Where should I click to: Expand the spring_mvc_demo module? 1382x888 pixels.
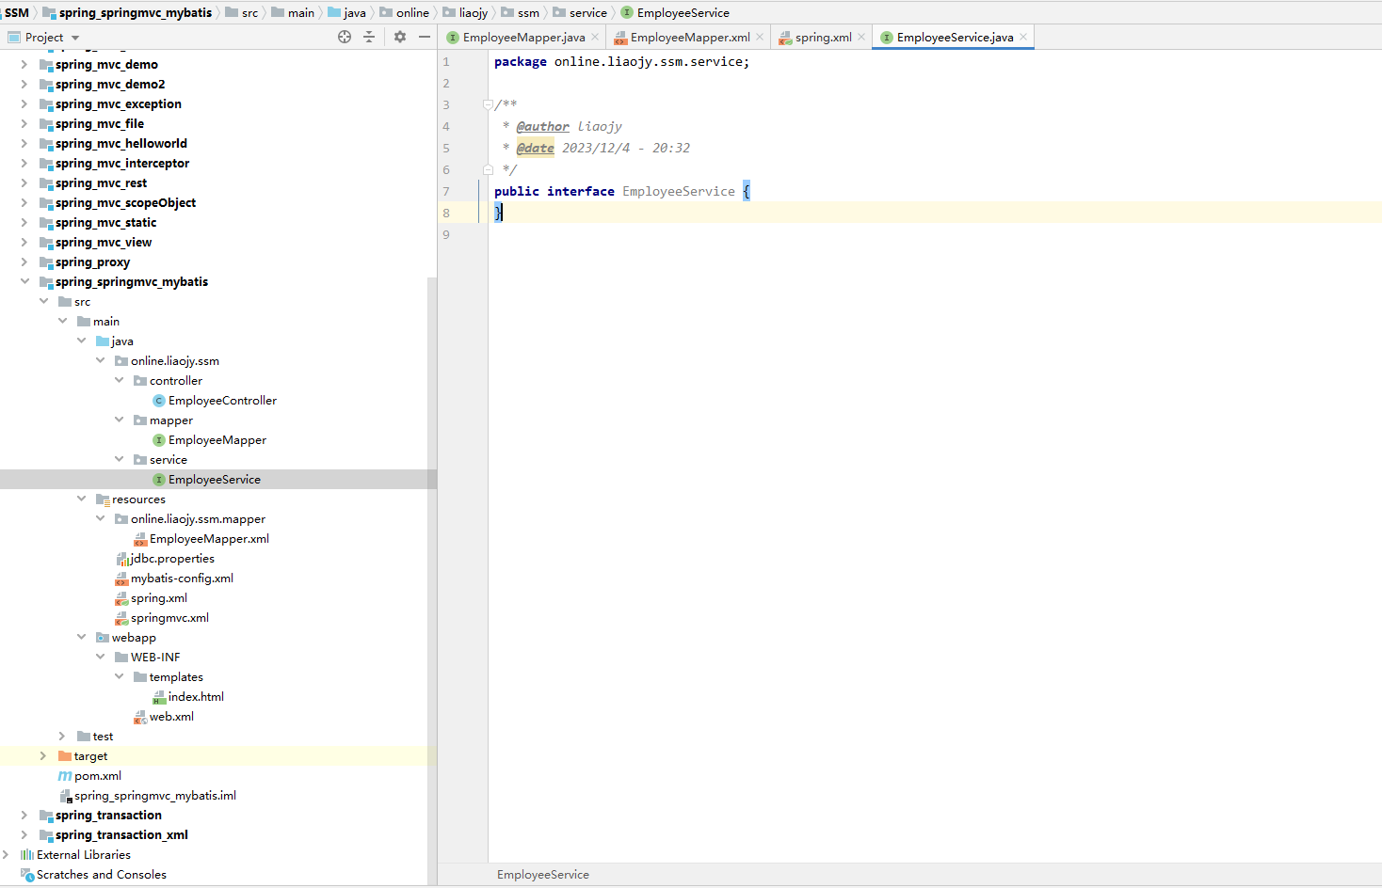(24, 64)
